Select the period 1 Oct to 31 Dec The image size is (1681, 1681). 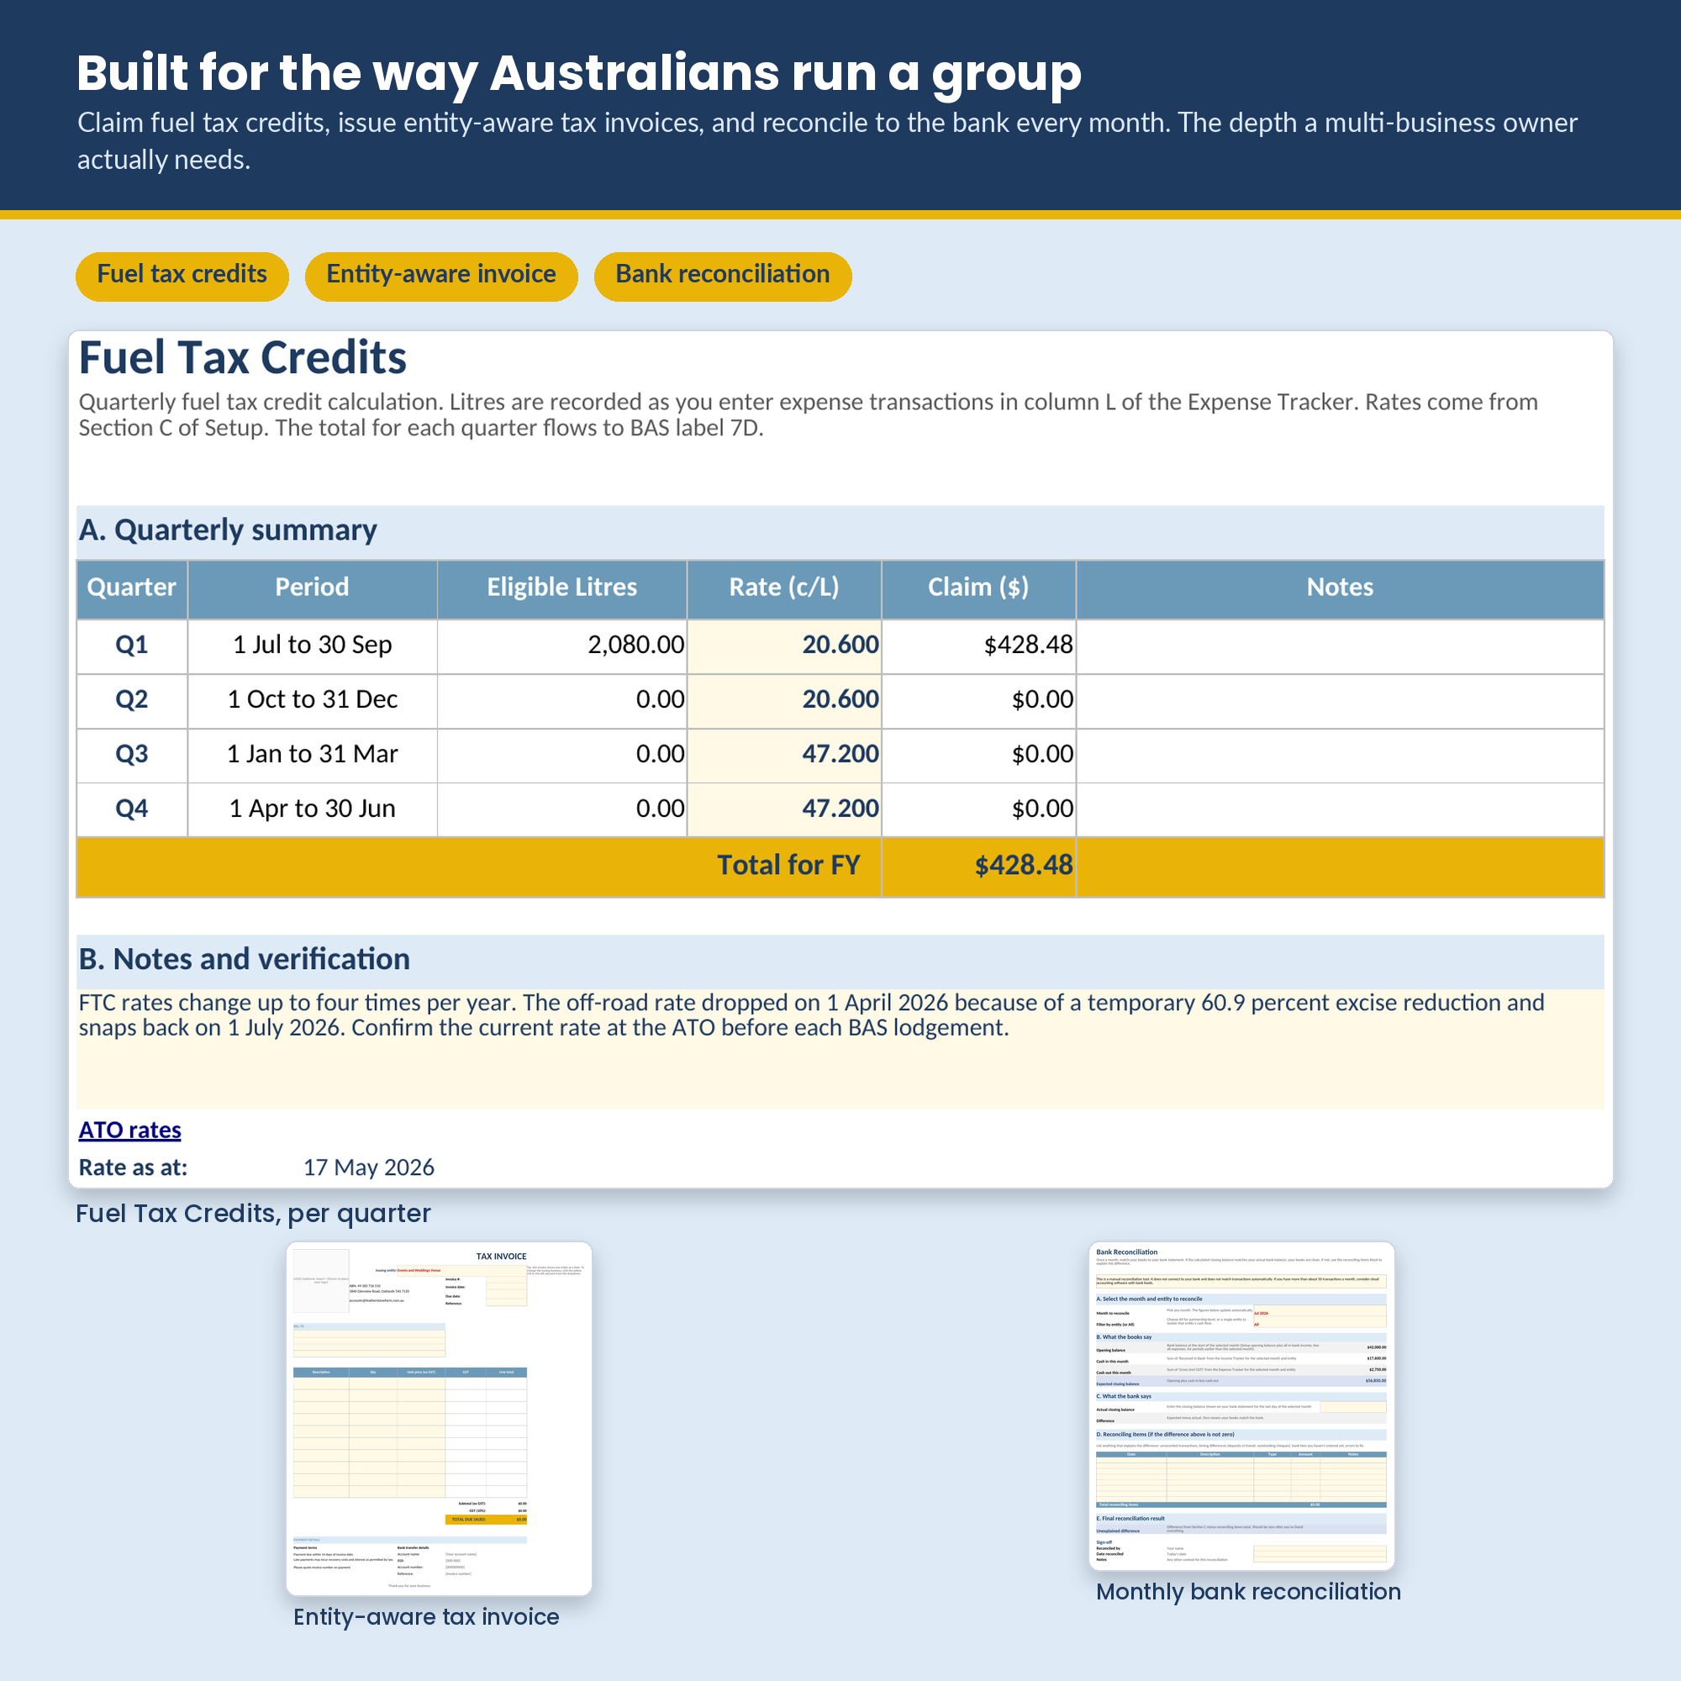pos(312,700)
